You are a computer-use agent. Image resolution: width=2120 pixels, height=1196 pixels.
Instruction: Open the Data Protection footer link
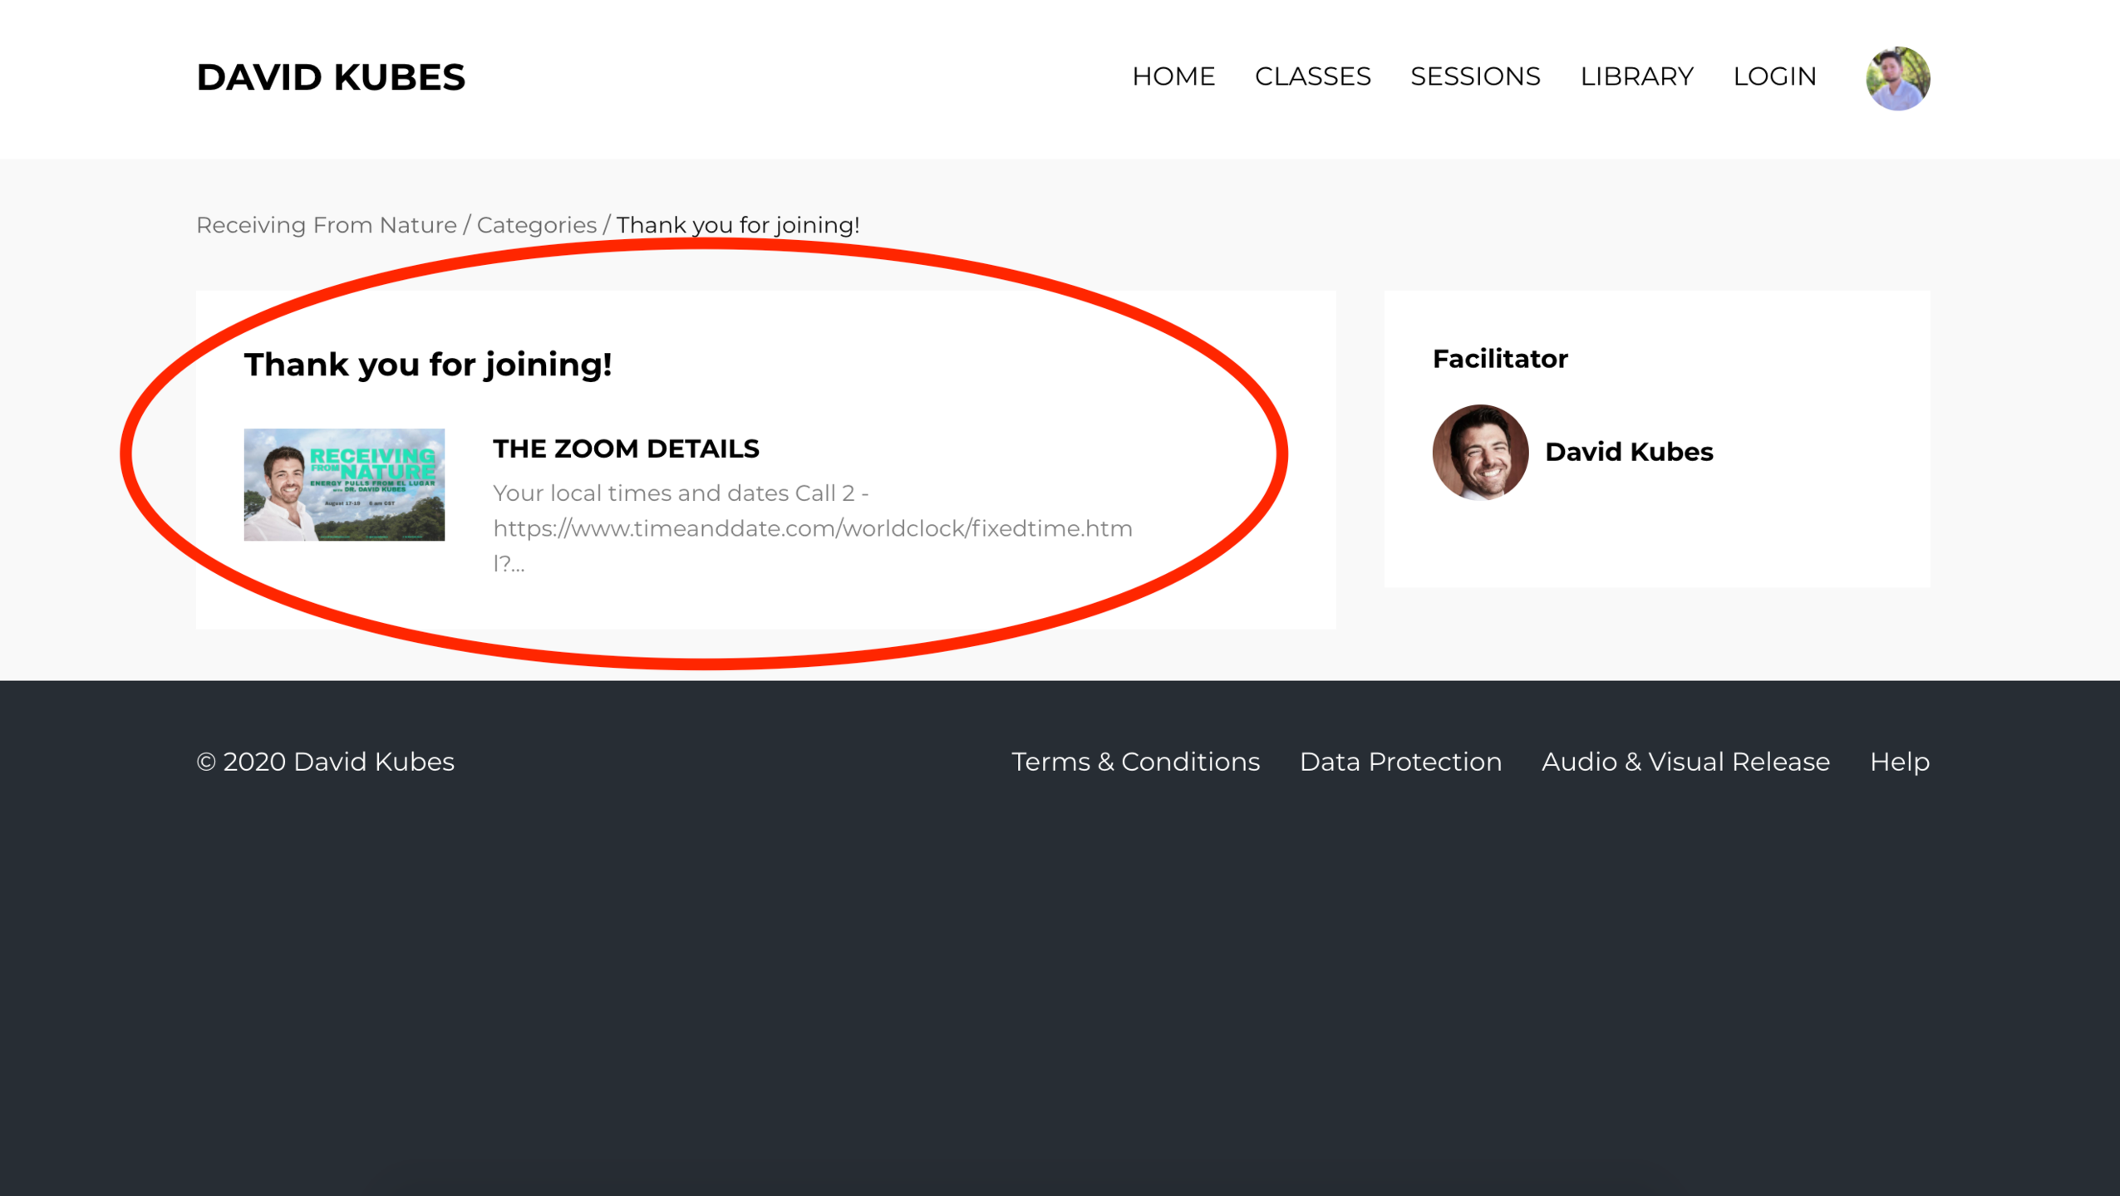[1400, 762]
